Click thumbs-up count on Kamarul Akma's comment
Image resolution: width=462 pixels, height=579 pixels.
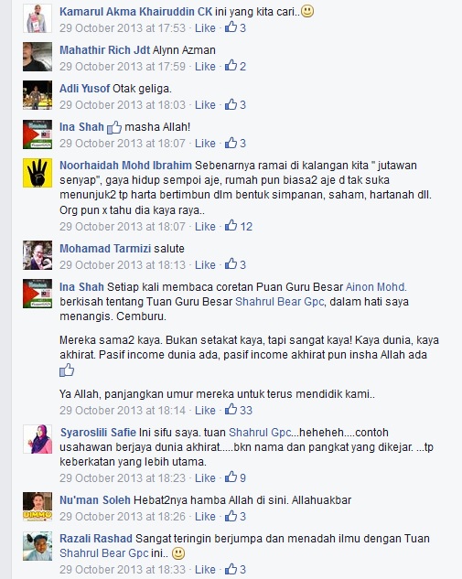(x=242, y=28)
